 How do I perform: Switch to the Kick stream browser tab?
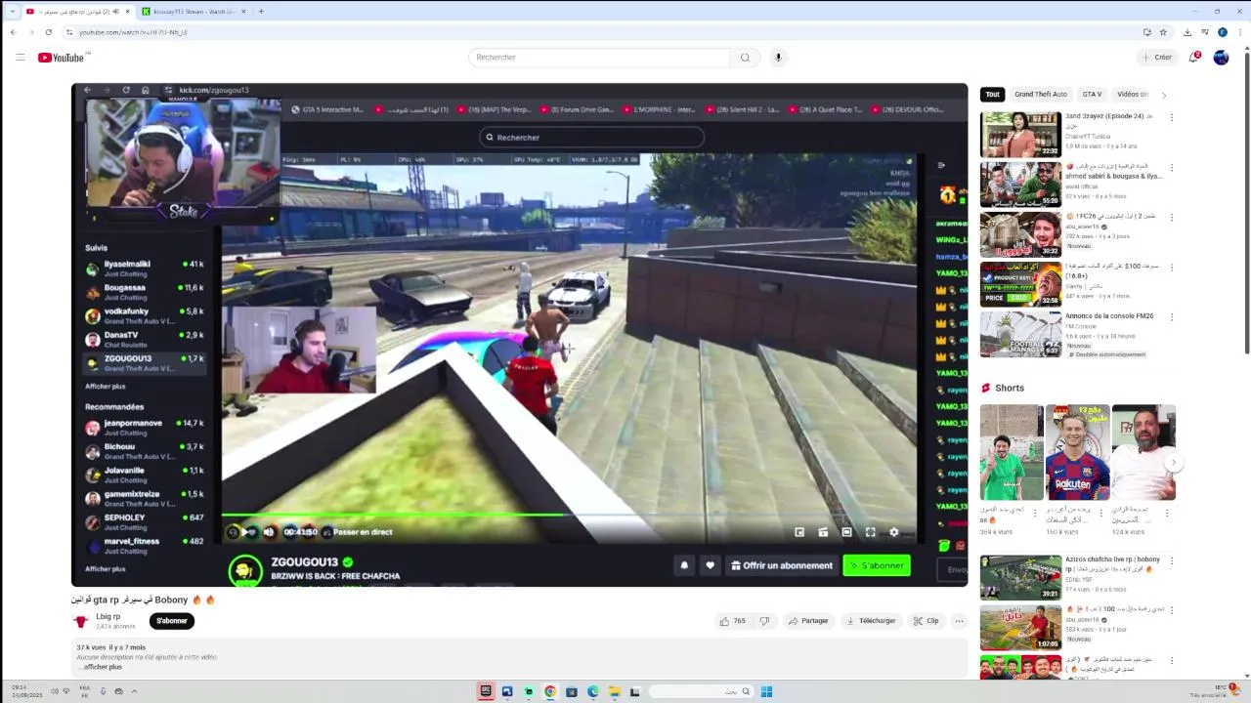(x=194, y=12)
